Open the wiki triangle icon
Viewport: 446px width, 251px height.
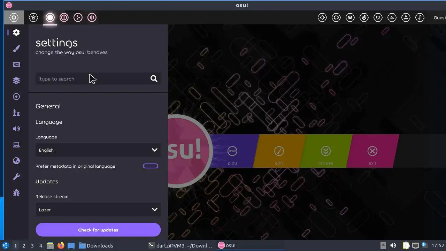(392, 17)
